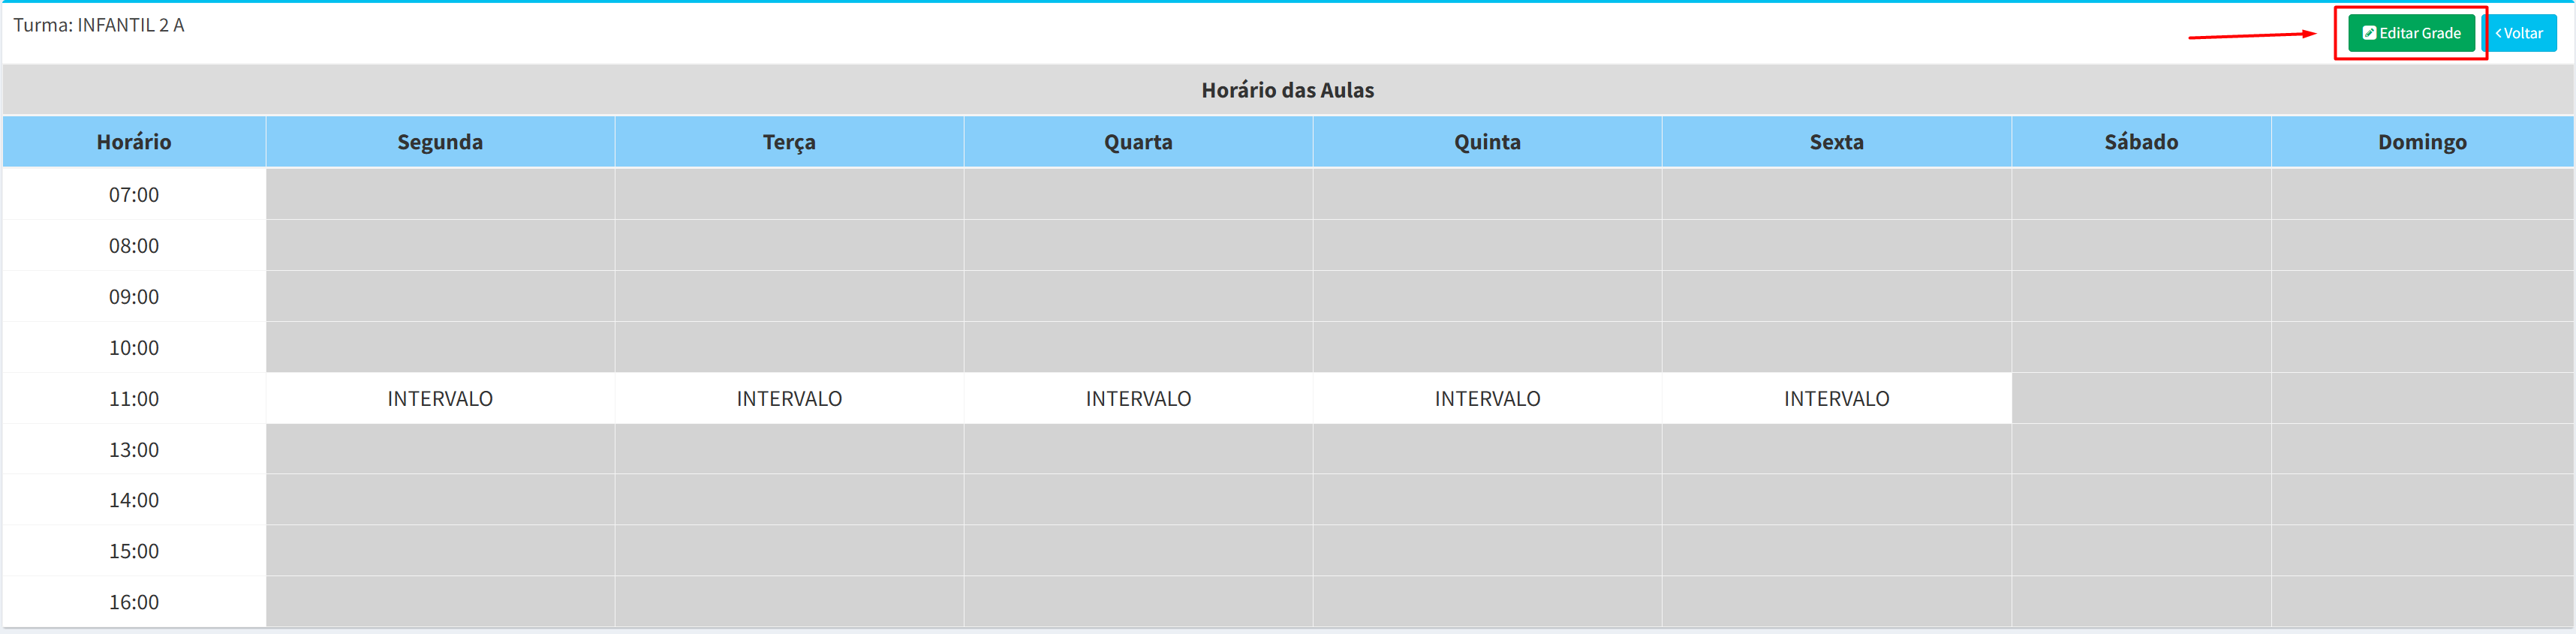The image size is (2576, 634).
Task: Click the Quarta column header
Action: 1138,142
